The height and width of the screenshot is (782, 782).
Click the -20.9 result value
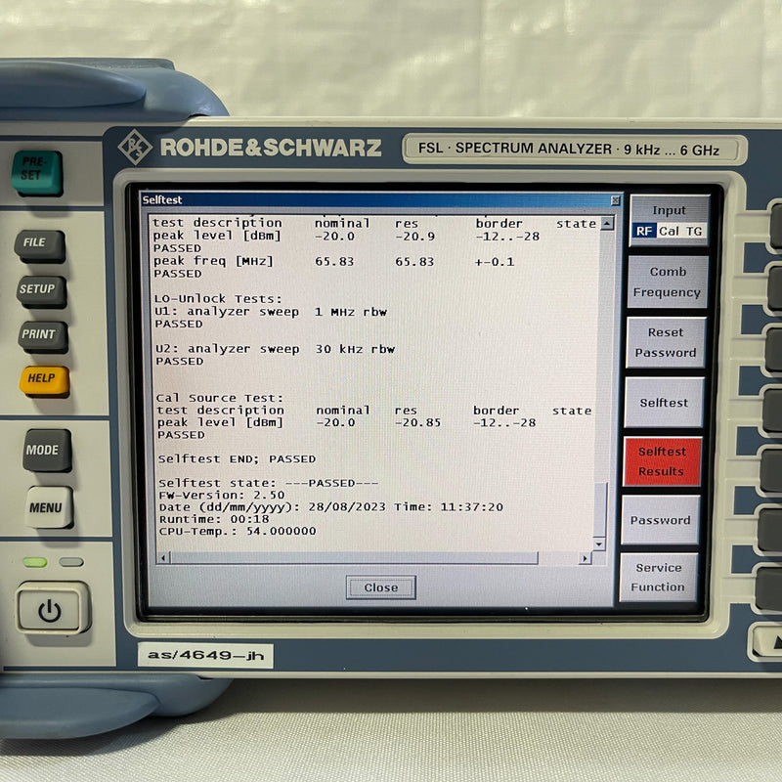[414, 237]
